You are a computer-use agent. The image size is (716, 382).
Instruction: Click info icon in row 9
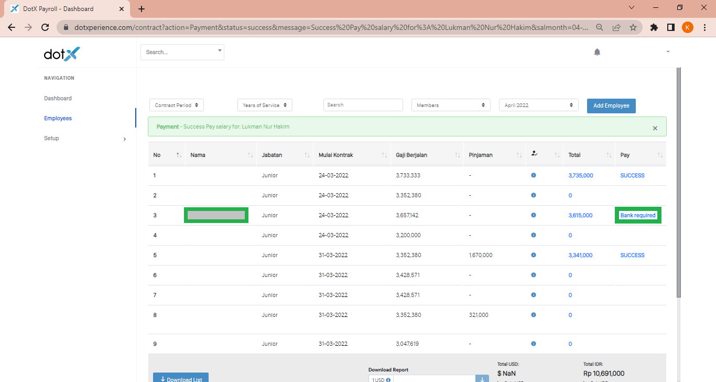point(534,344)
